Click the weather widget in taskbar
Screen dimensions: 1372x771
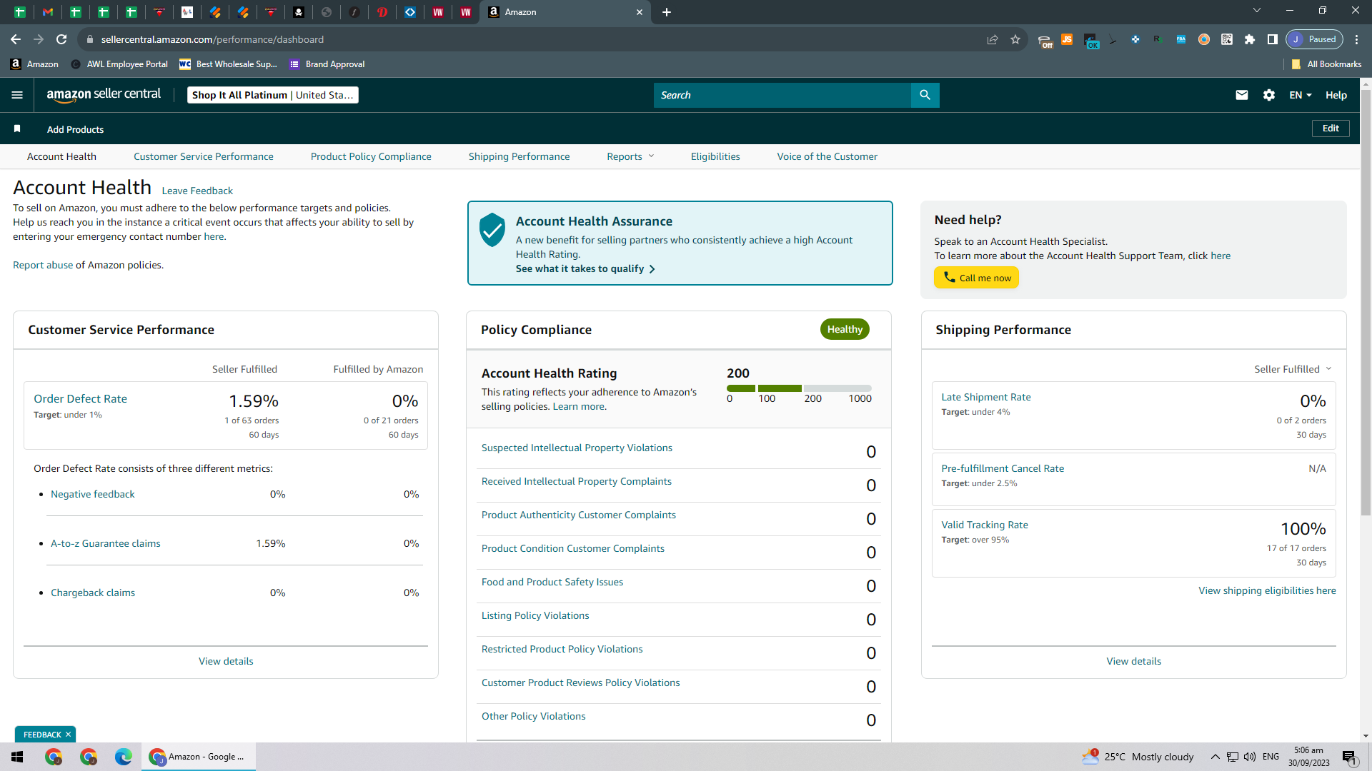pos(1138,757)
